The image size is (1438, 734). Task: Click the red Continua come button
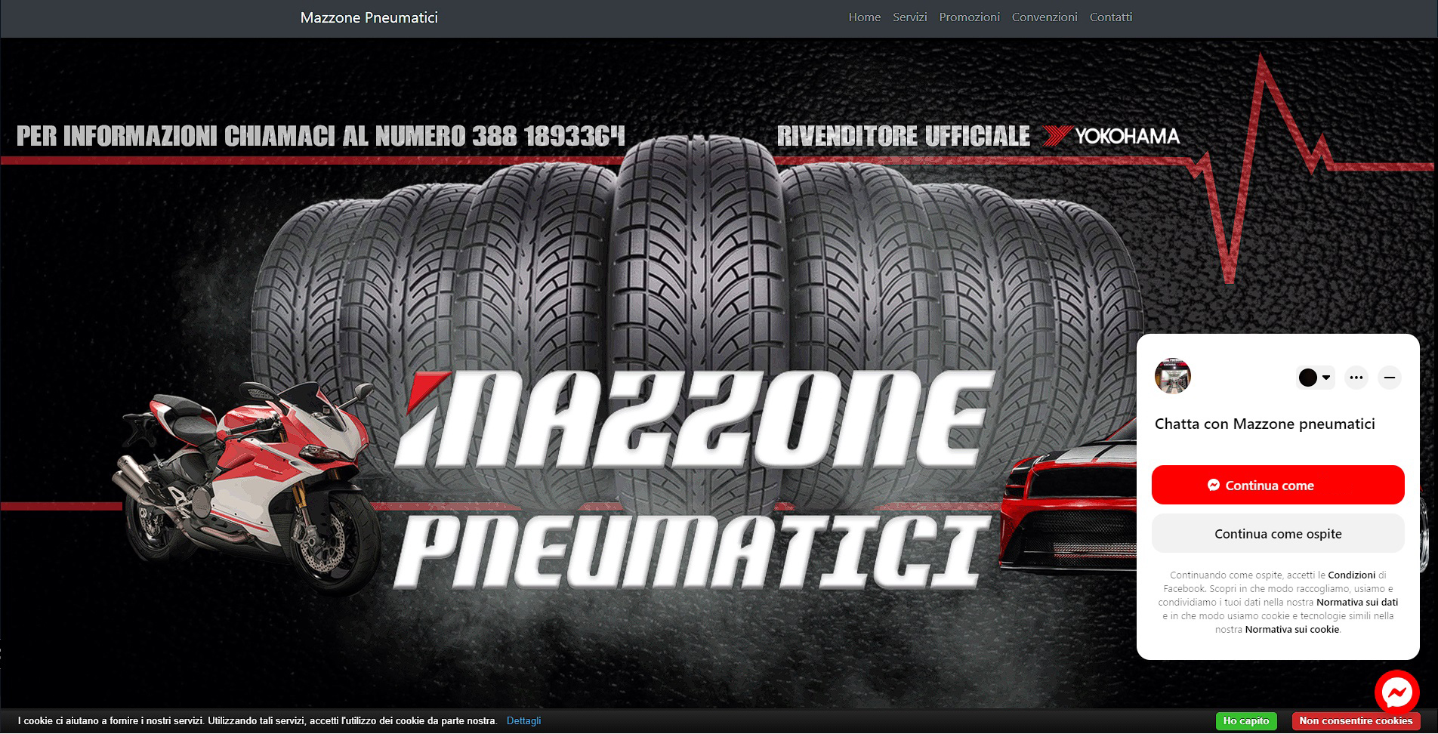(x=1278, y=485)
